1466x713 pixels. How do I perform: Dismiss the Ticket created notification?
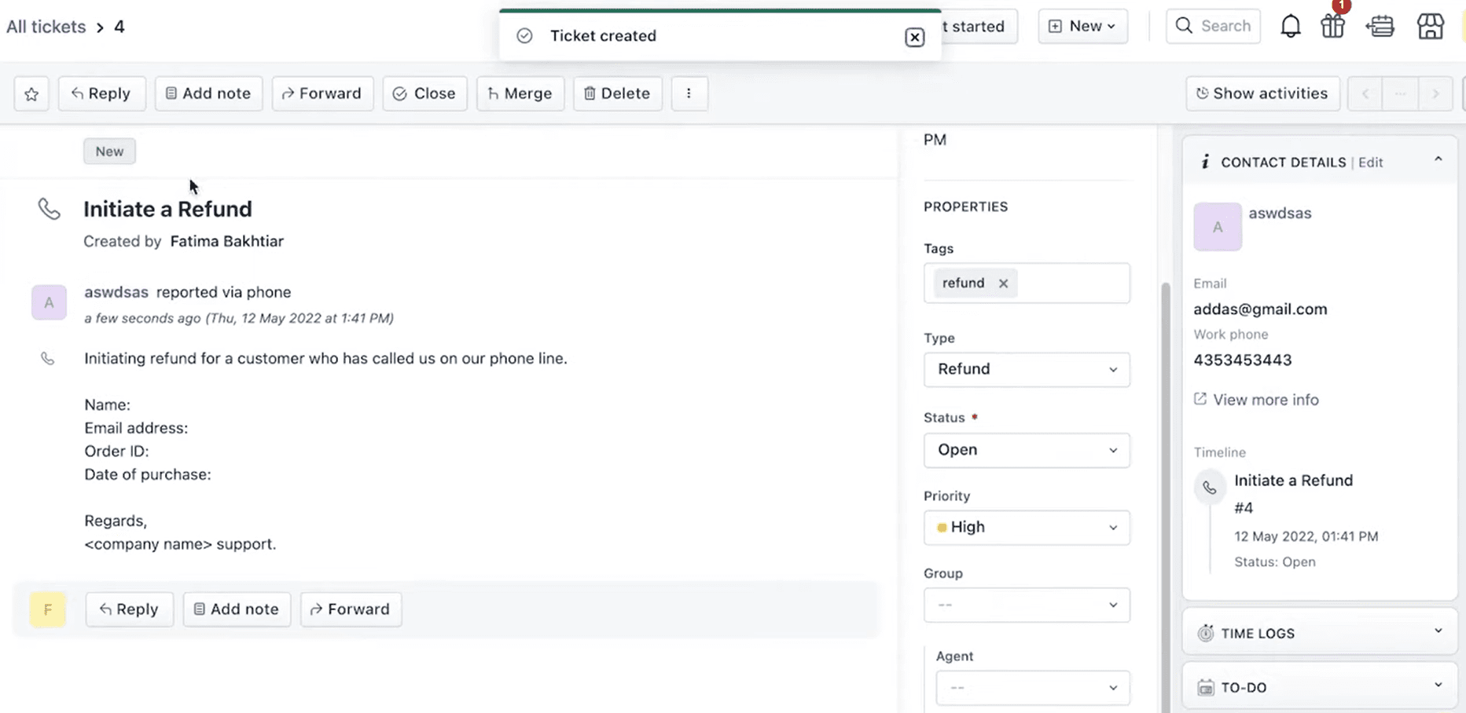914,37
